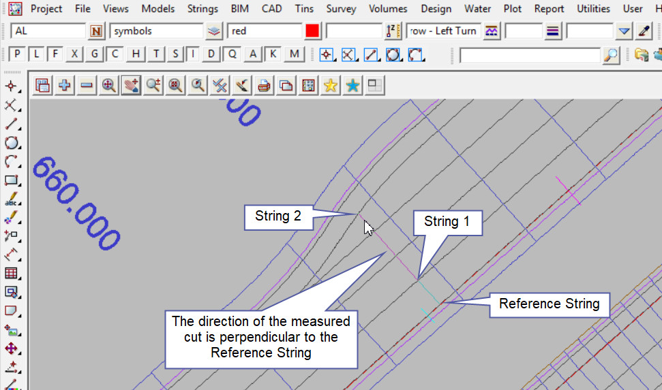Click the refresh brush icon in view toolbar
Screen dimensions: 662x390
[x=242, y=86]
